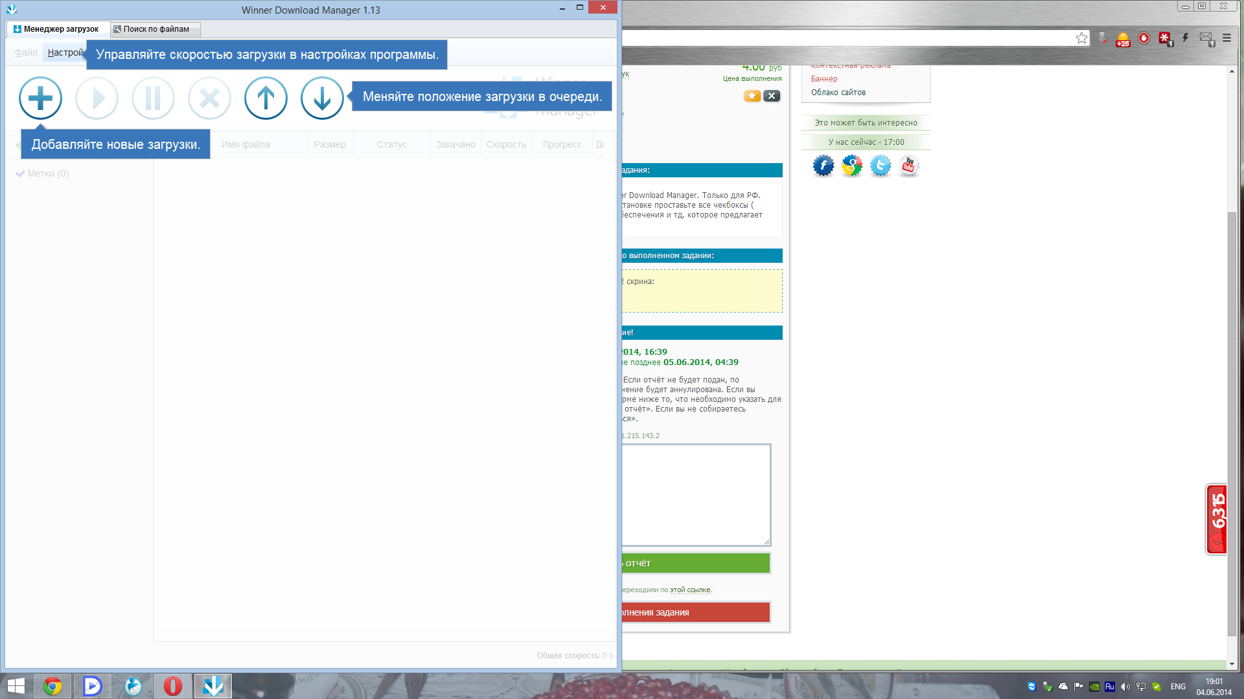1244x699 pixels.
Task: Click the Facebook social icon
Action: pyautogui.click(x=823, y=166)
